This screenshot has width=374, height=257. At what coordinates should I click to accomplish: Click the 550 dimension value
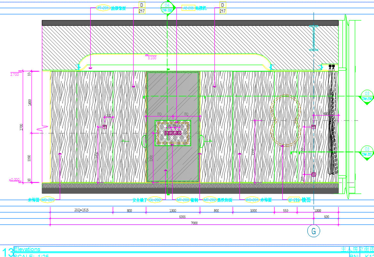[286, 210]
